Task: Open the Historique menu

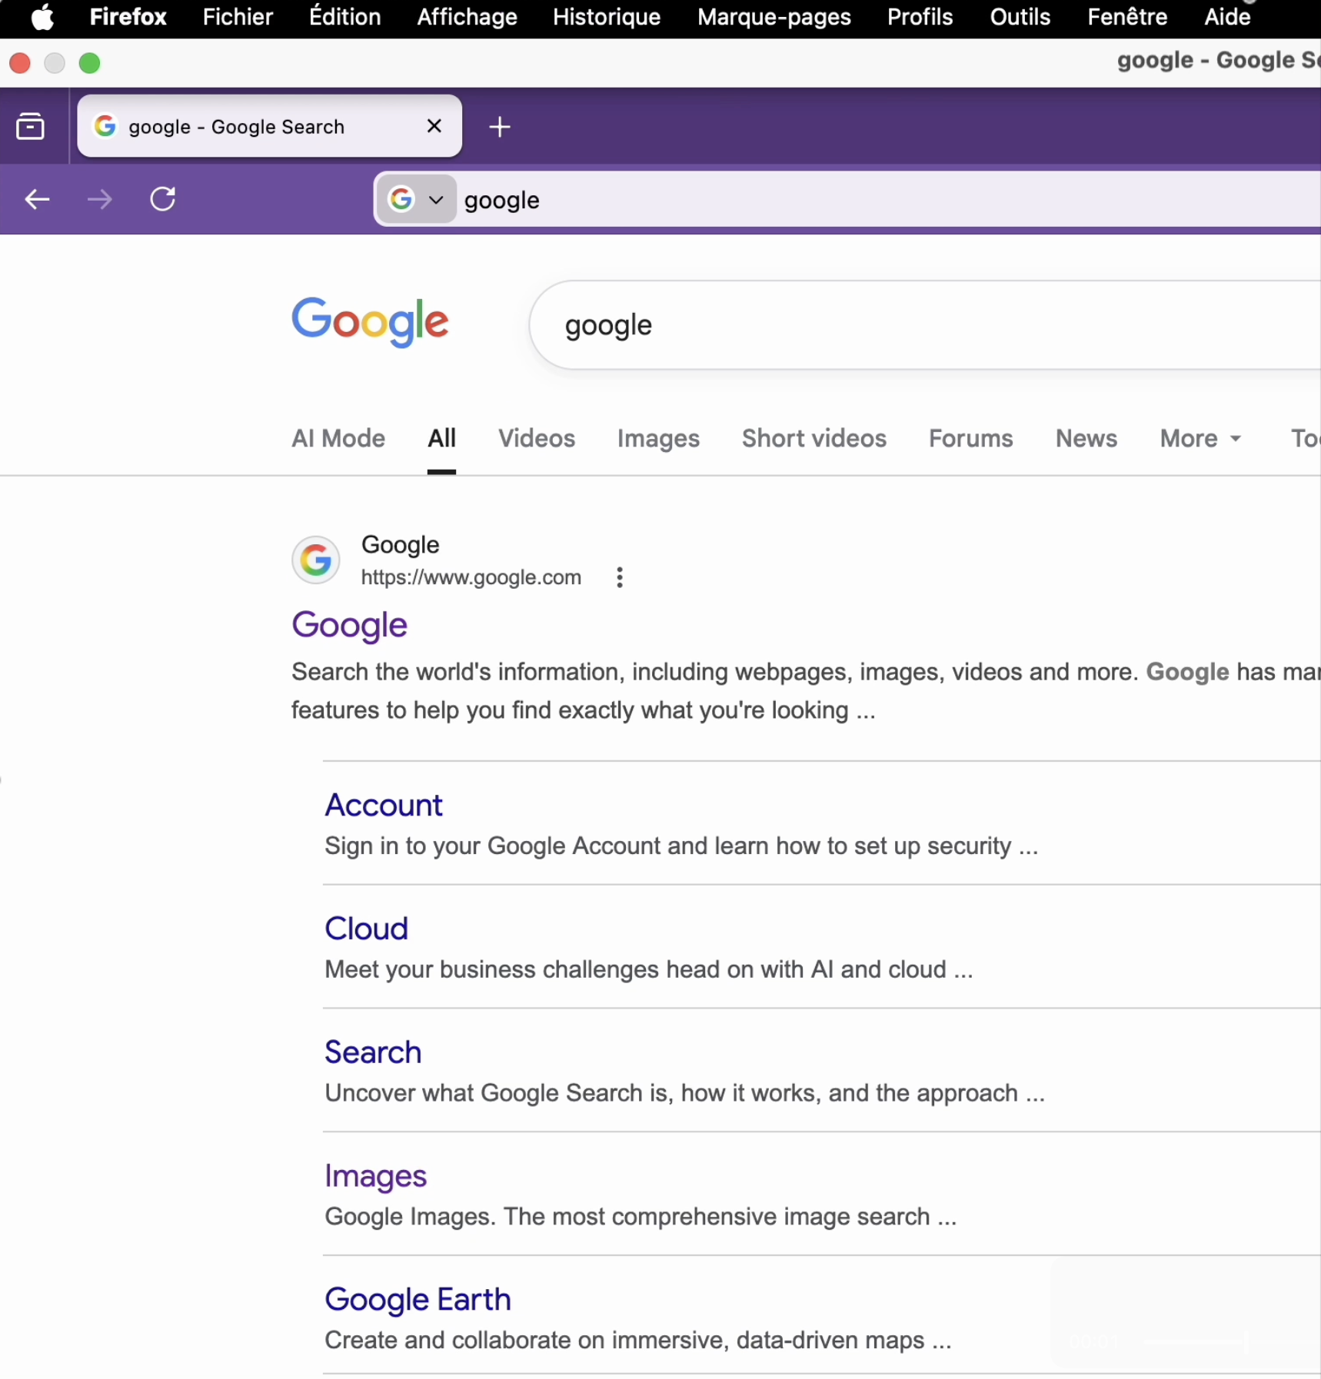Action: [x=606, y=17]
